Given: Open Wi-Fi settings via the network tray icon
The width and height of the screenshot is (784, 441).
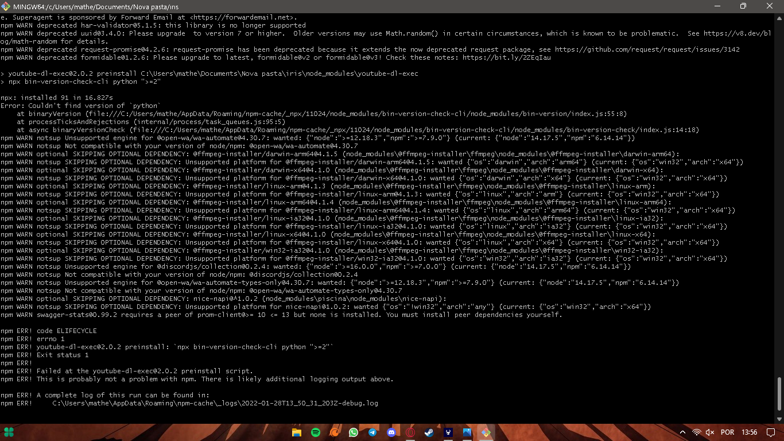Looking at the screenshot, I should point(696,432).
